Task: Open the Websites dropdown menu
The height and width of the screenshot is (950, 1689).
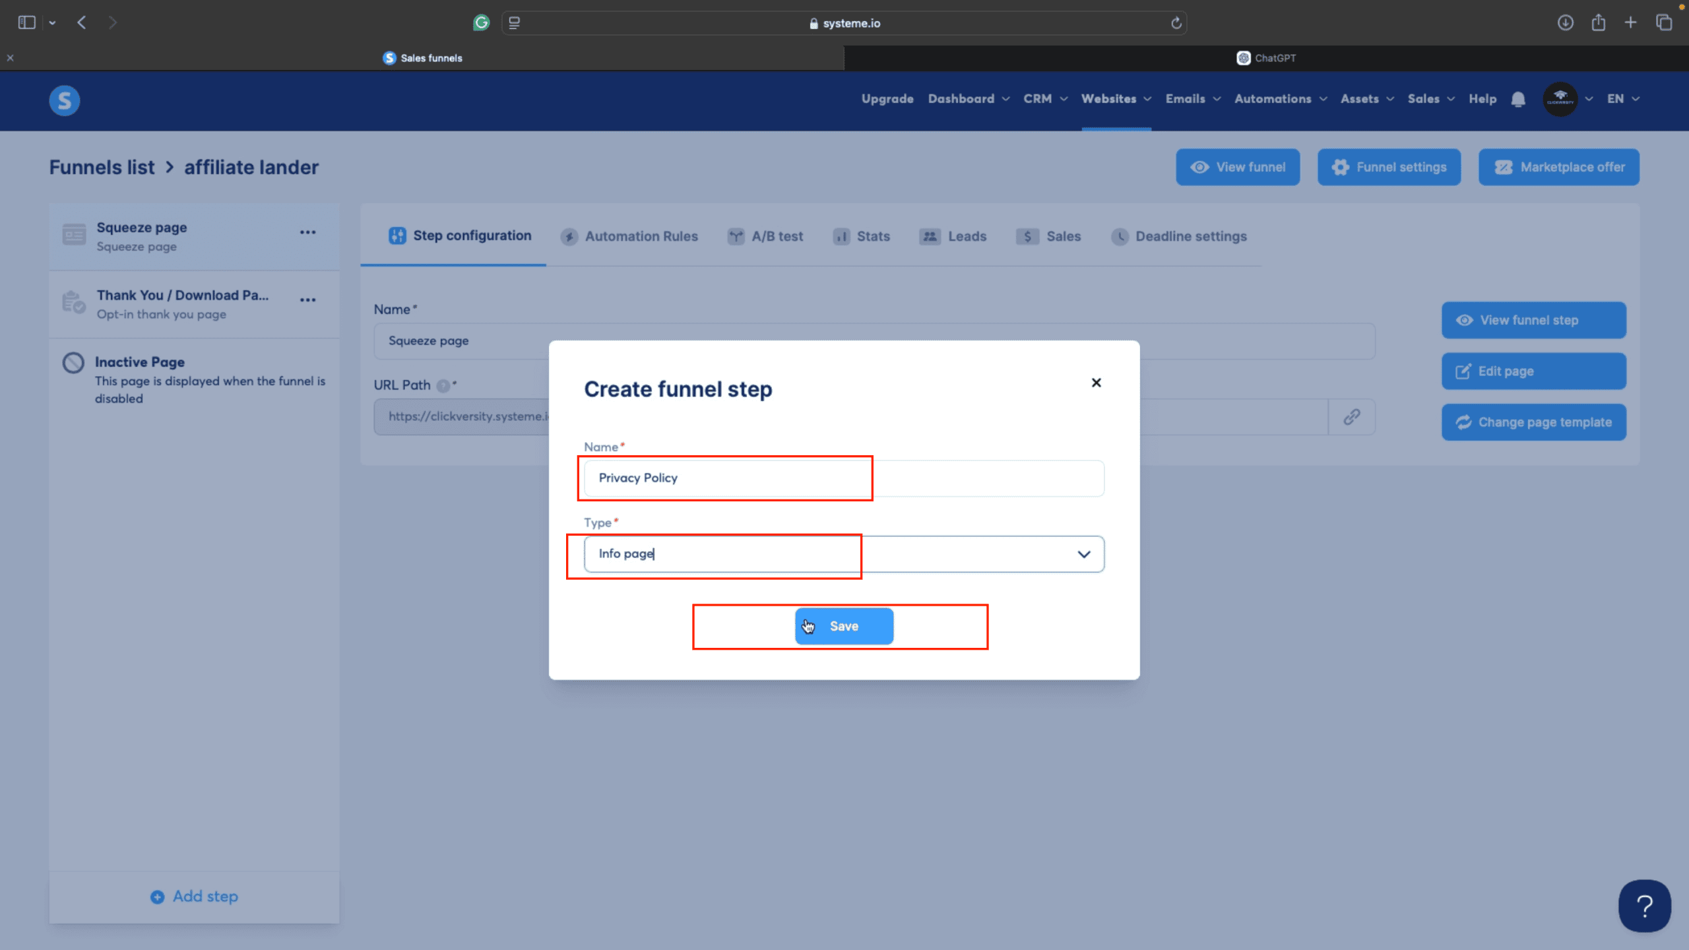Action: click(1116, 99)
